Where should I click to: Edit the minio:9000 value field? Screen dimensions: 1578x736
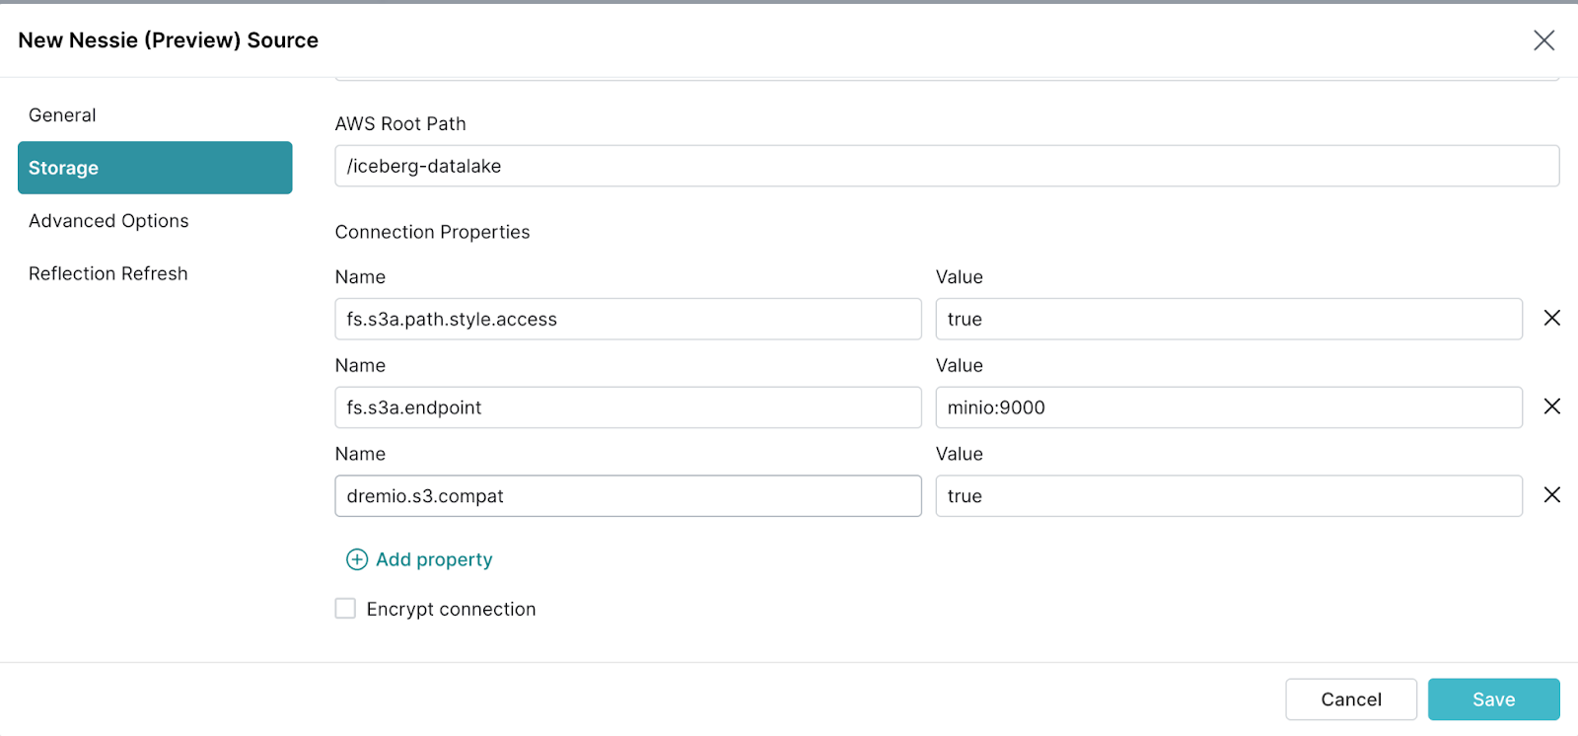pyautogui.click(x=1228, y=407)
